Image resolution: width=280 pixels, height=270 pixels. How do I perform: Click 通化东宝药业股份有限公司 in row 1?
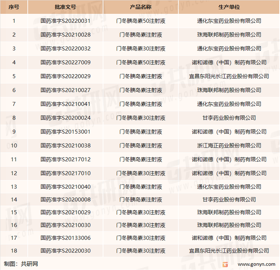[x=229, y=21]
